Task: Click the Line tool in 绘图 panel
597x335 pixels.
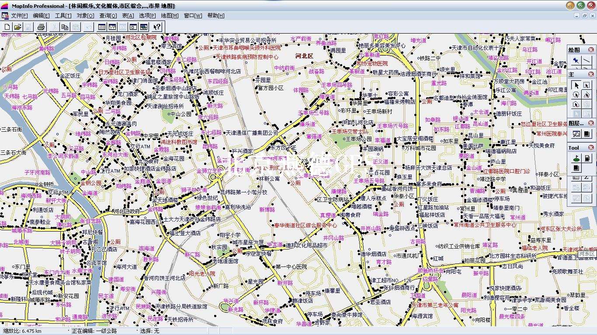Action: point(587,61)
